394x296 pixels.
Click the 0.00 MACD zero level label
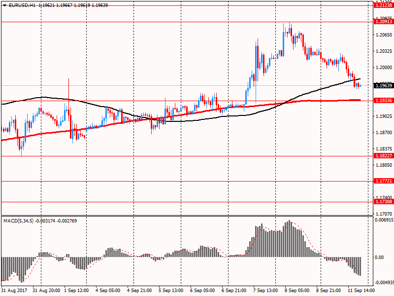coord(379,257)
